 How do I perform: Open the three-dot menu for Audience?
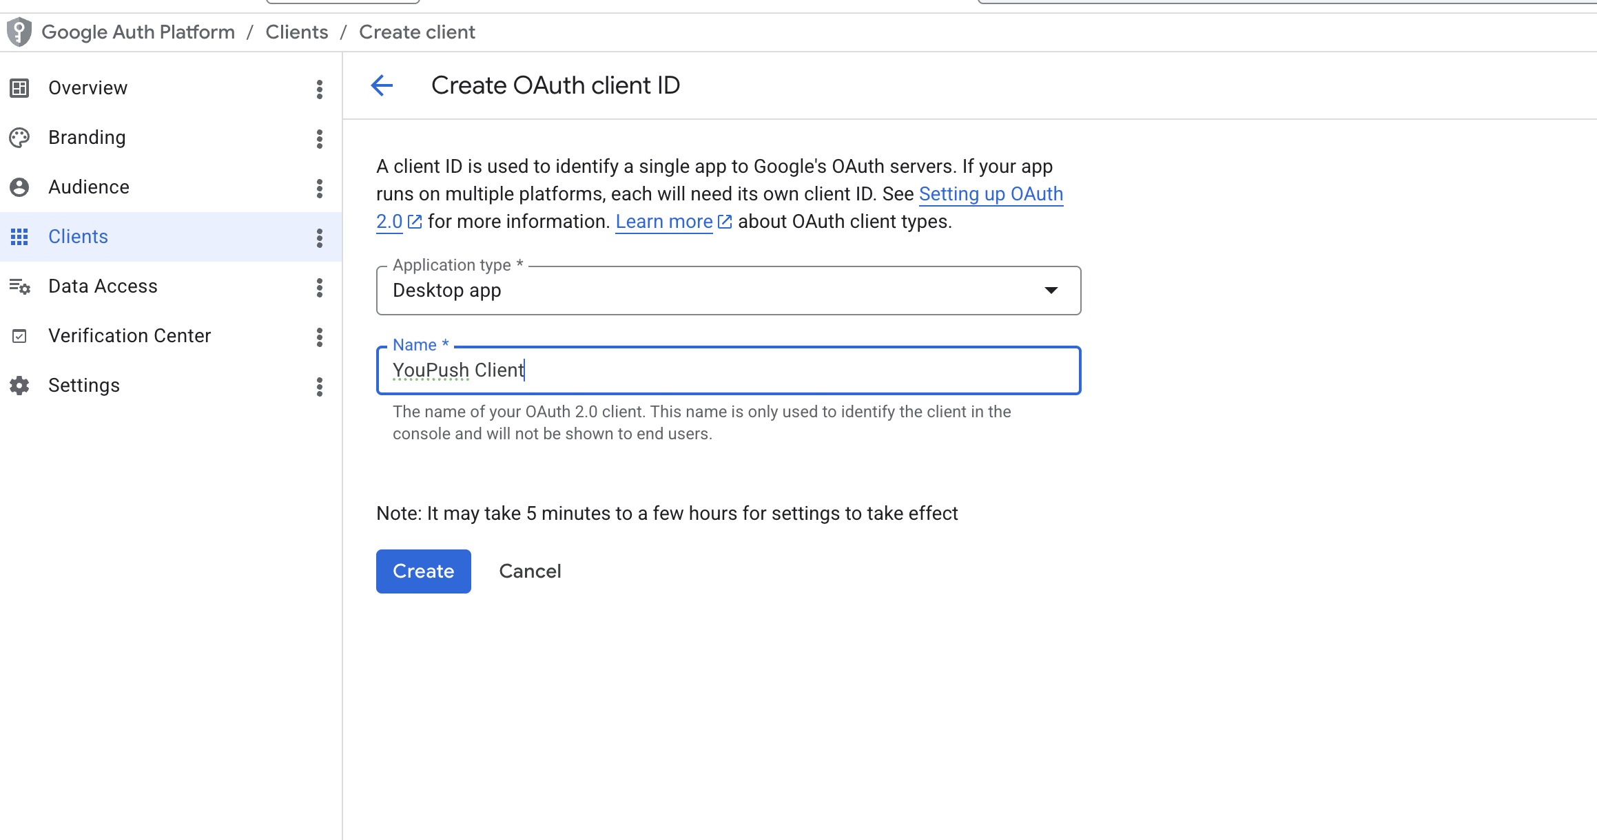[x=320, y=188]
